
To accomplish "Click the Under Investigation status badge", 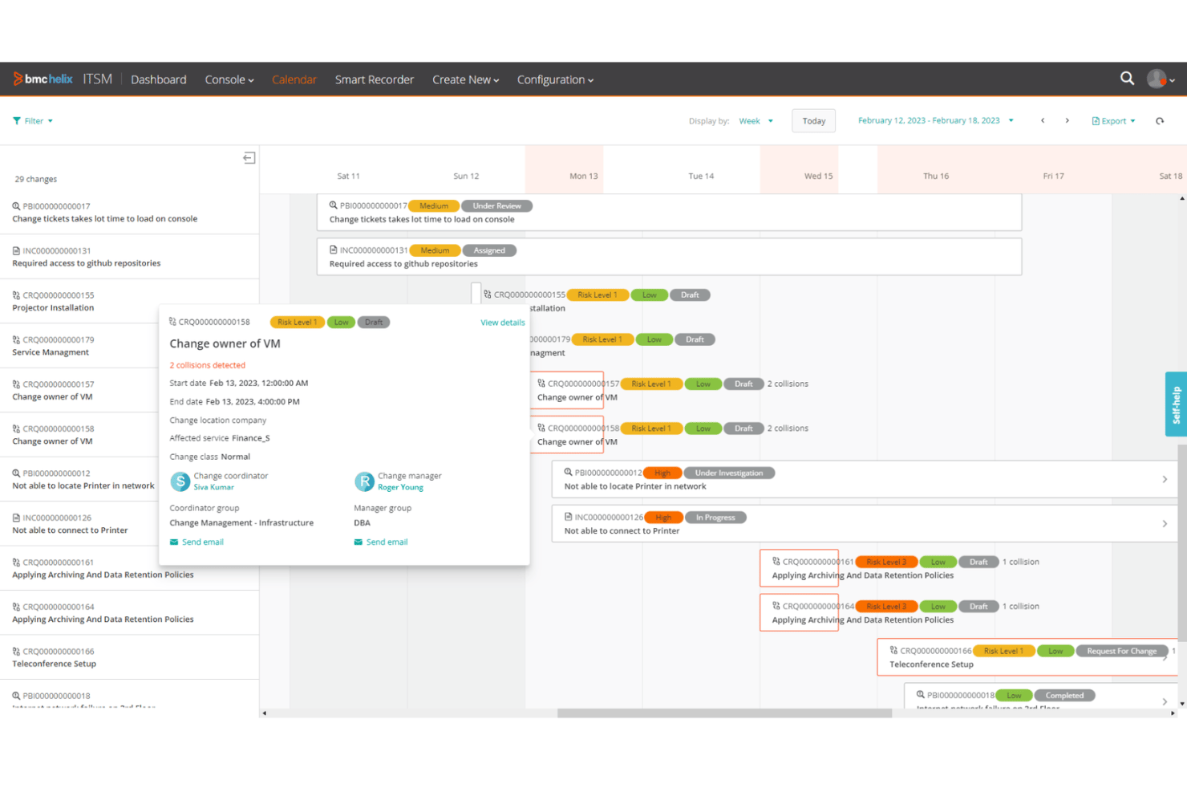I will 729,473.
